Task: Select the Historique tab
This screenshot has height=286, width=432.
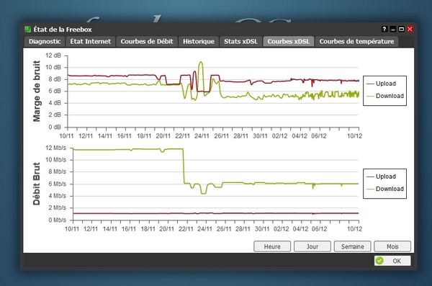Action: 199,41
